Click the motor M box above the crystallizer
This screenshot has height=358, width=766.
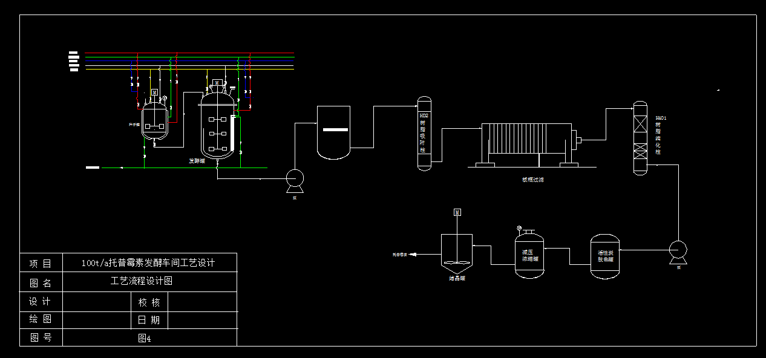click(x=457, y=212)
